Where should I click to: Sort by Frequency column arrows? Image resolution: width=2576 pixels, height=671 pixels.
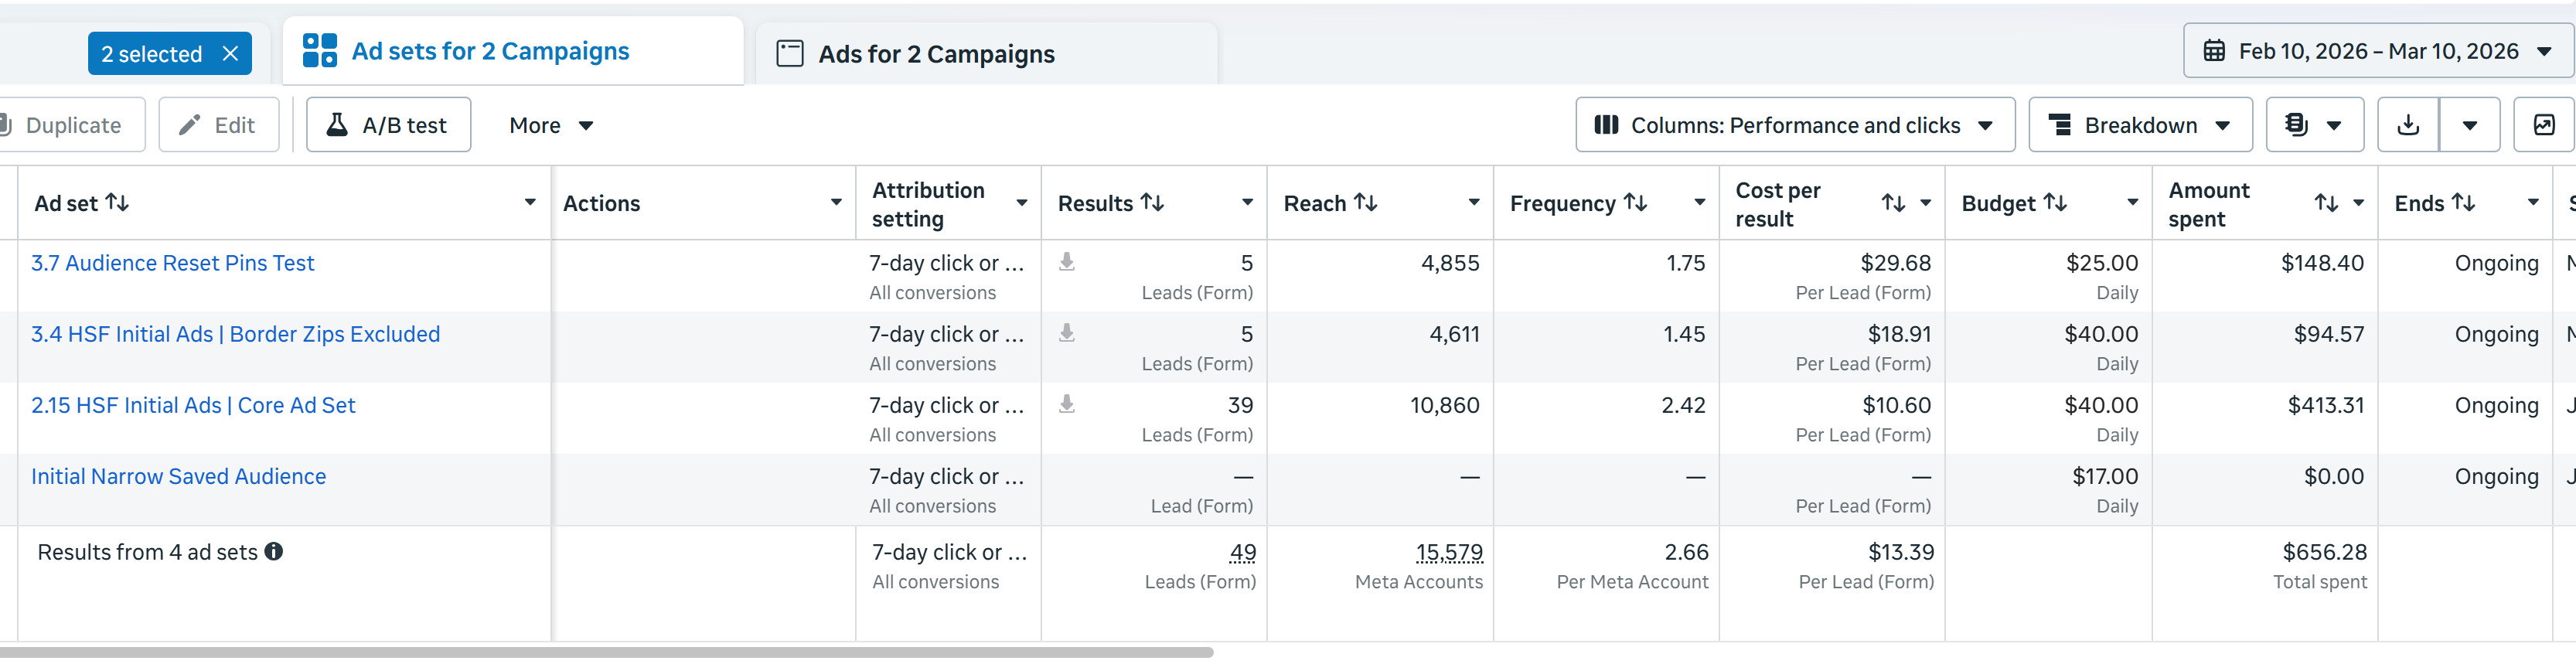(x=1635, y=203)
